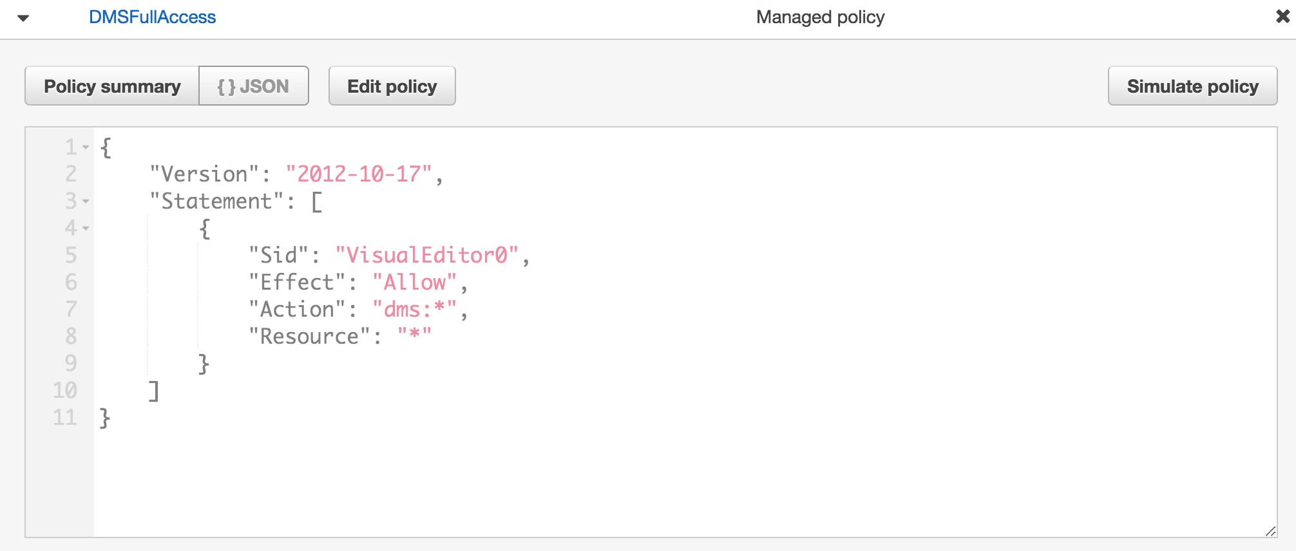Collapse the DMSFullAccess policy row arrow
This screenshot has width=1296, height=551.
[23, 18]
